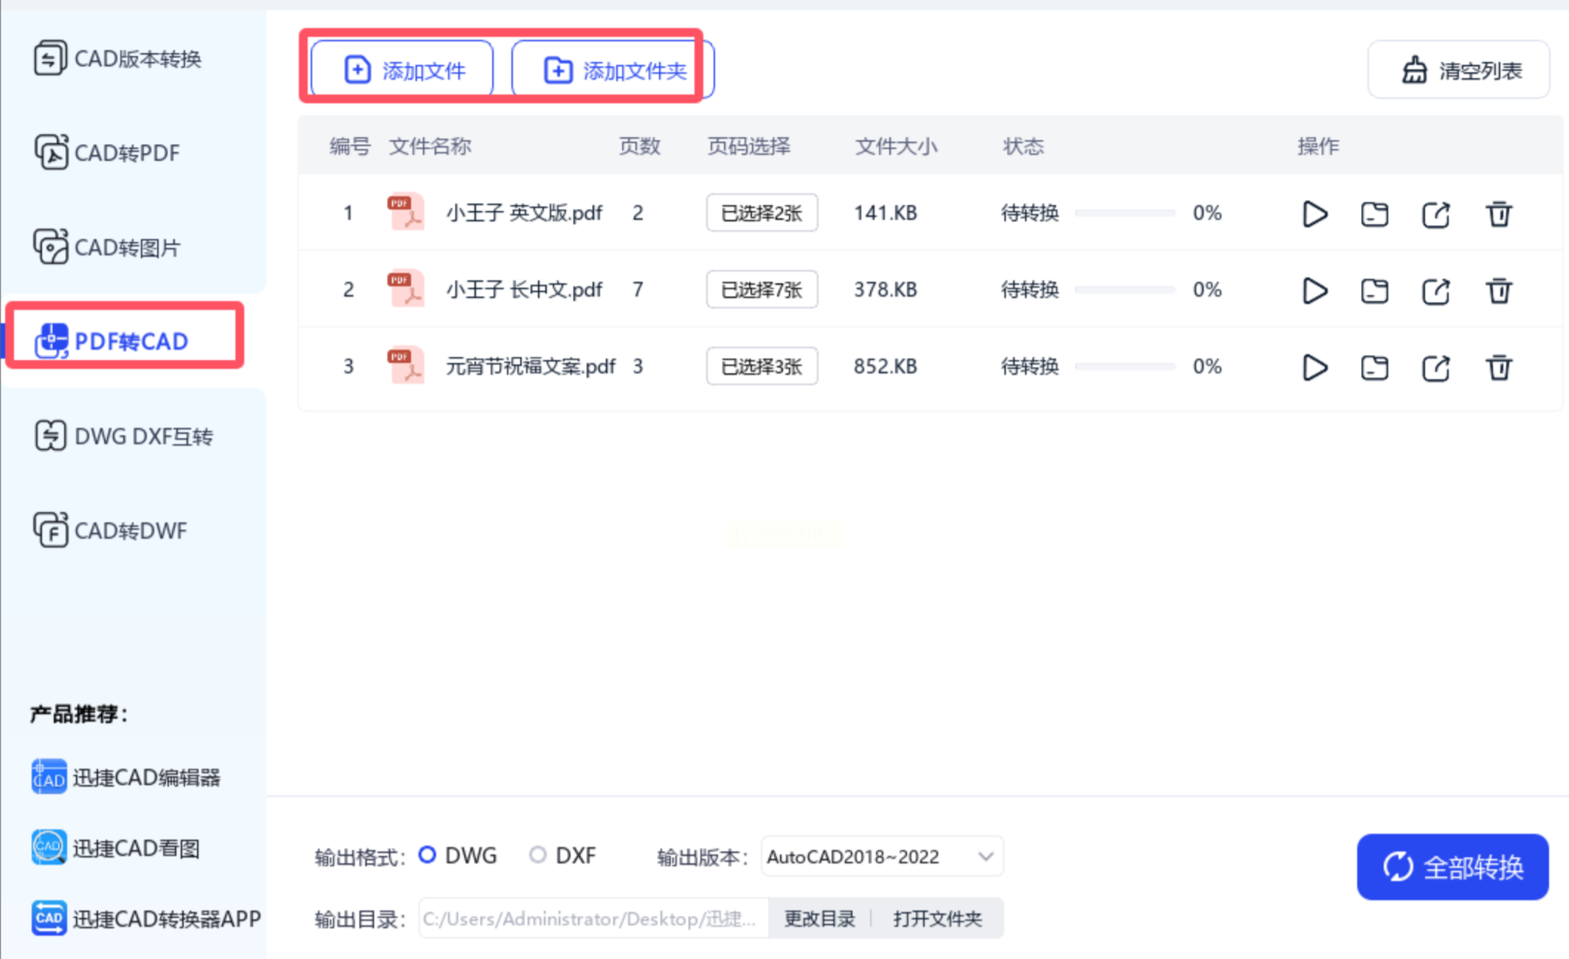This screenshot has height=959, width=1569.
Task: Select DWG output format radio button
Action: [427, 855]
